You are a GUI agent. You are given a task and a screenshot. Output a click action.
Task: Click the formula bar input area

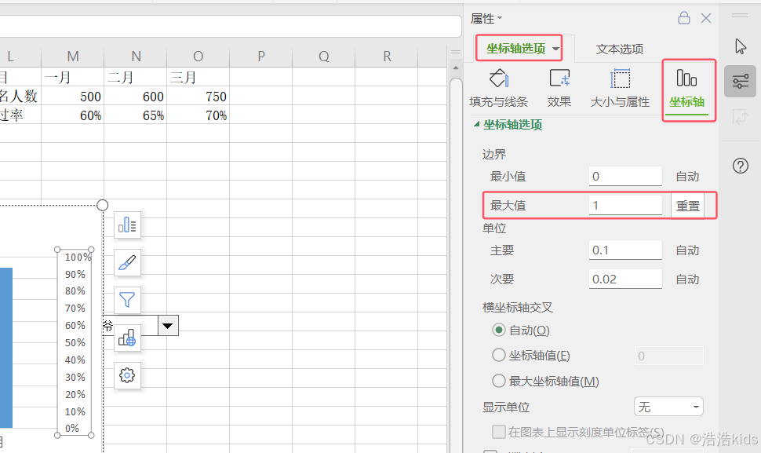(x=231, y=26)
